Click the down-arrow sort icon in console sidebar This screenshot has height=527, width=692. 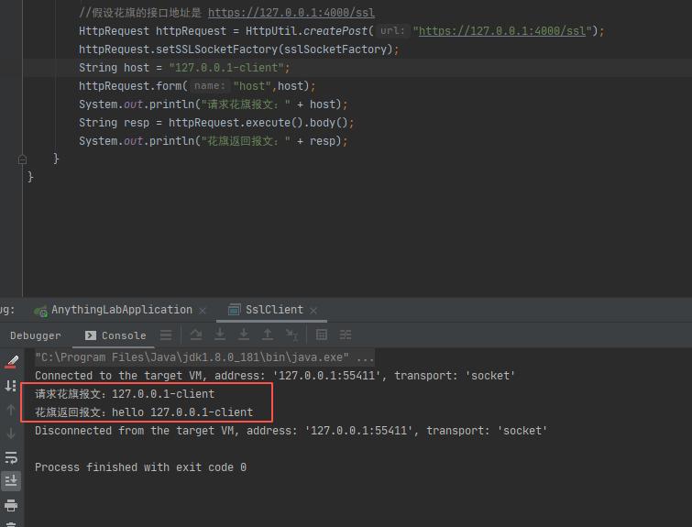point(11,386)
